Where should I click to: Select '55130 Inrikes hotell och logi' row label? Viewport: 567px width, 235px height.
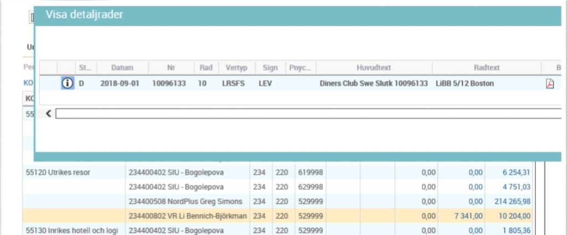point(72,231)
